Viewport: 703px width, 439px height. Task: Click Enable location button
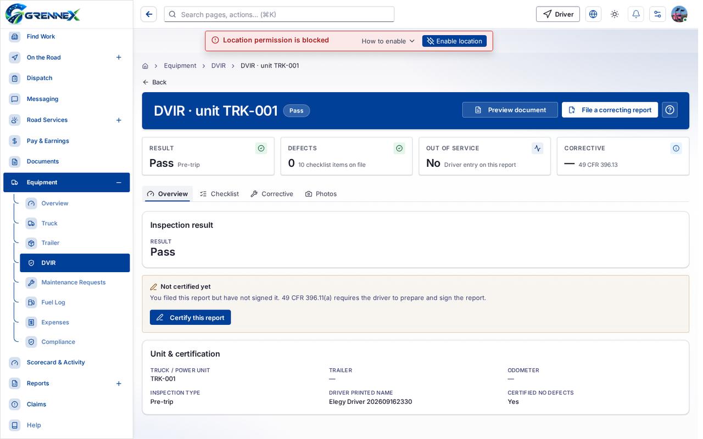(454, 41)
